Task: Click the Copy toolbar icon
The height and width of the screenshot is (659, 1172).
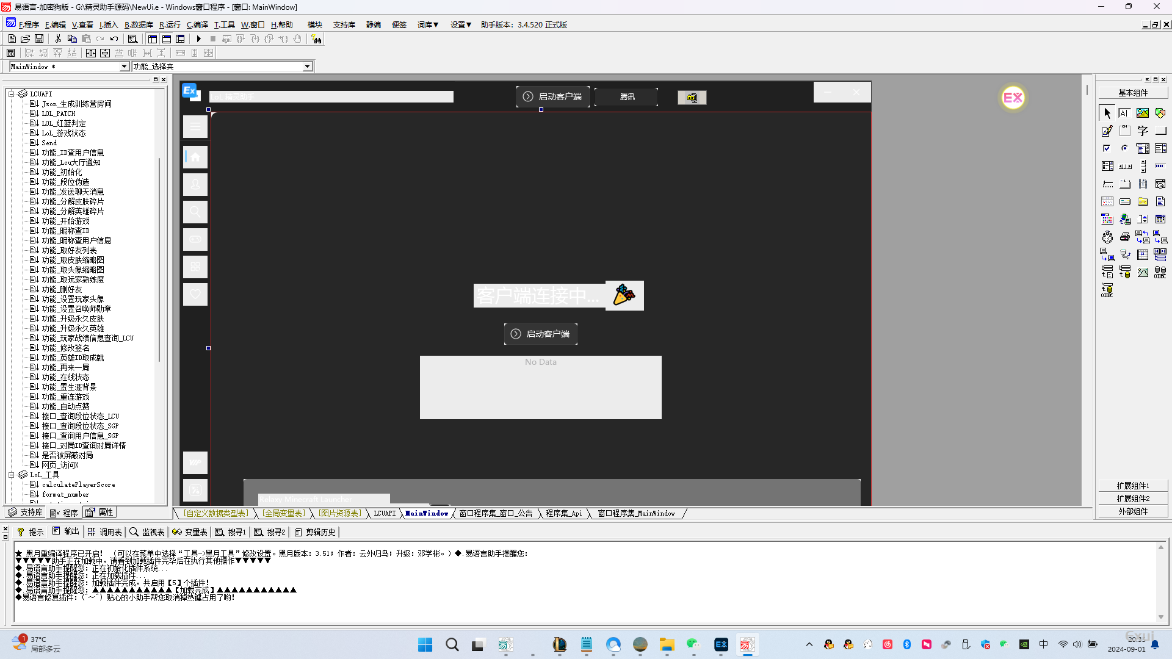Action: tap(72, 38)
